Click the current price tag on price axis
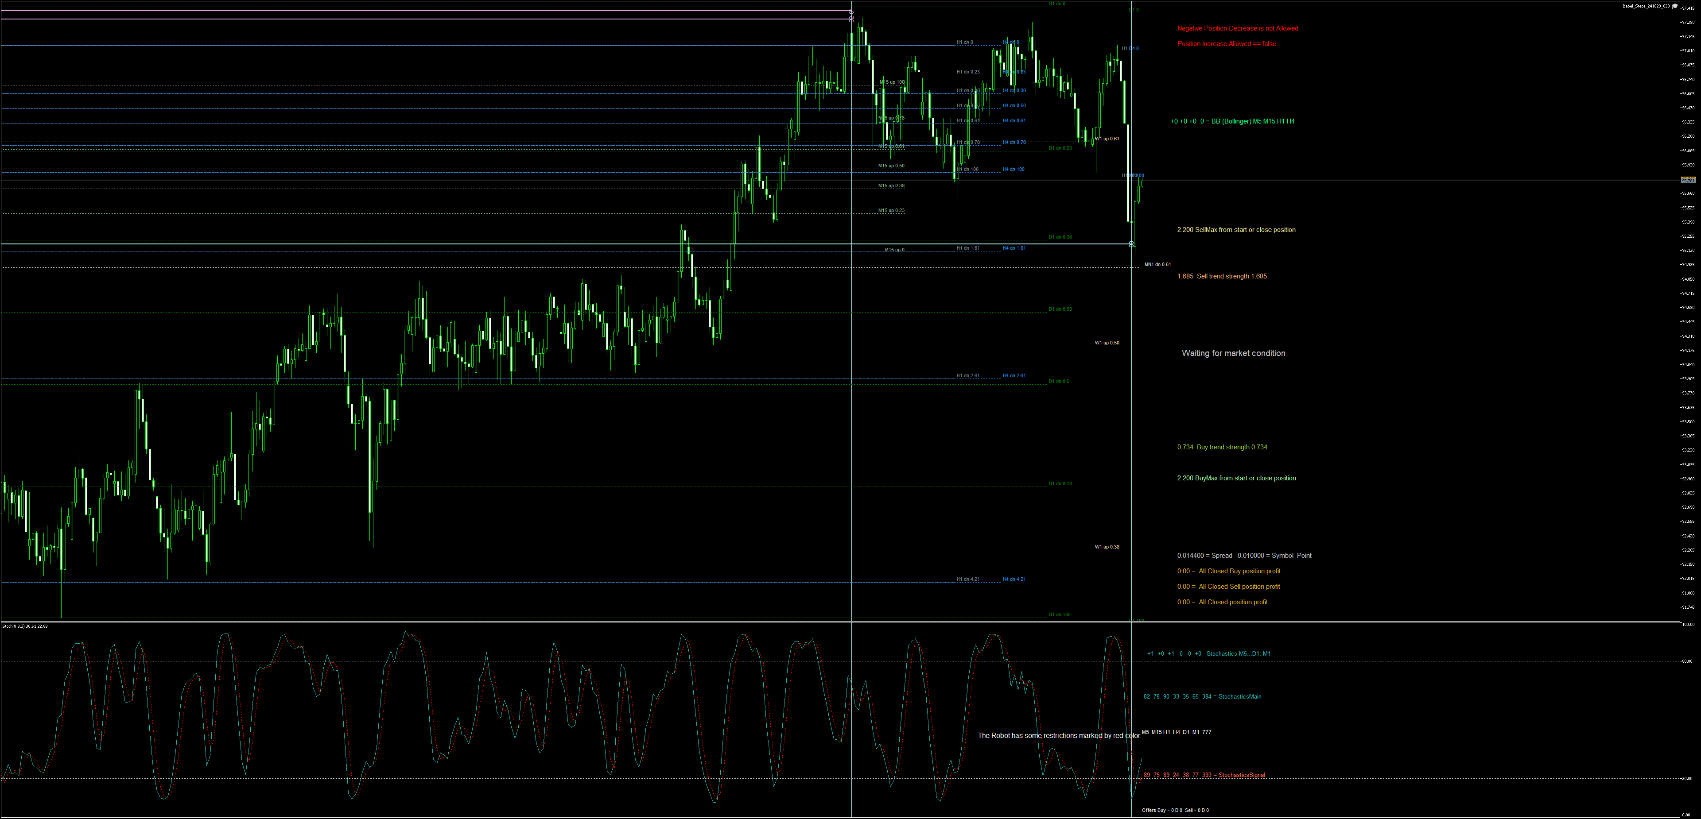The width and height of the screenshot is (1701, 819). (x=1688, y=180)
